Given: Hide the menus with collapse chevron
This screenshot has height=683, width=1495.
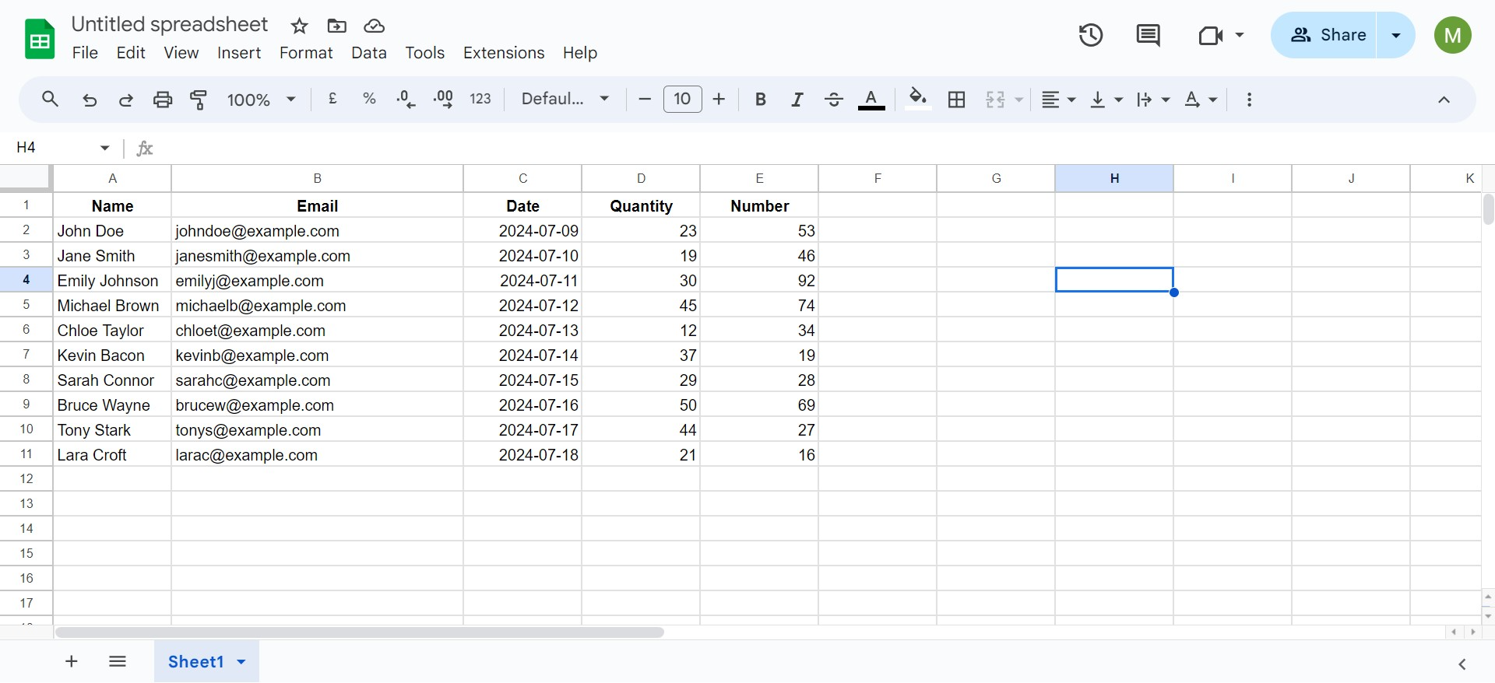Looking at the screenshot, I should click(x=1444, y=100).
